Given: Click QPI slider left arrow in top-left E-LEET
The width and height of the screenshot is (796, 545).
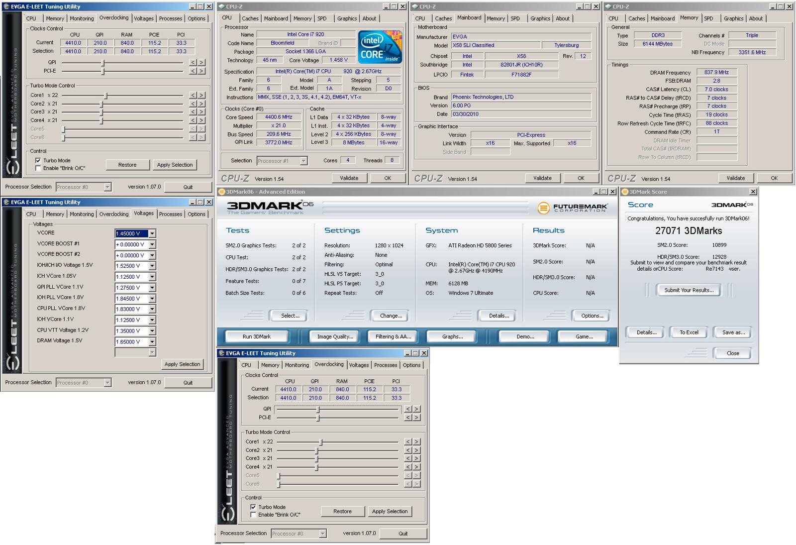Looking at the screenshot, I should (x=193, y=63).
